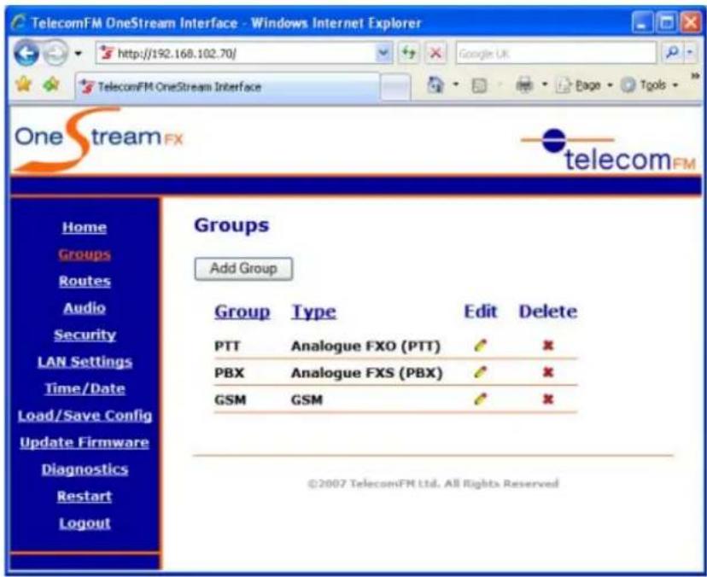Expand the Print options dropdown arrow
The image size is (707, 577).
(x=545, y=85)
